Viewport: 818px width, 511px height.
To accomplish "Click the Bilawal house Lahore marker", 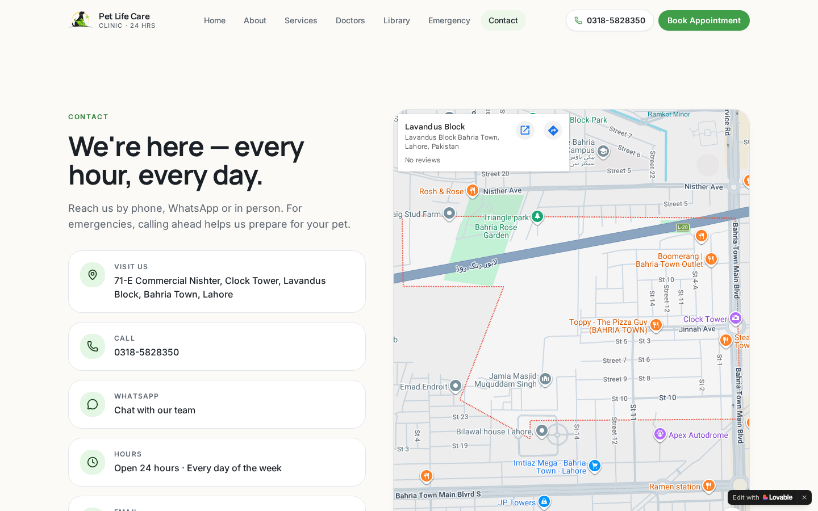I will click(x=542, y=431).
